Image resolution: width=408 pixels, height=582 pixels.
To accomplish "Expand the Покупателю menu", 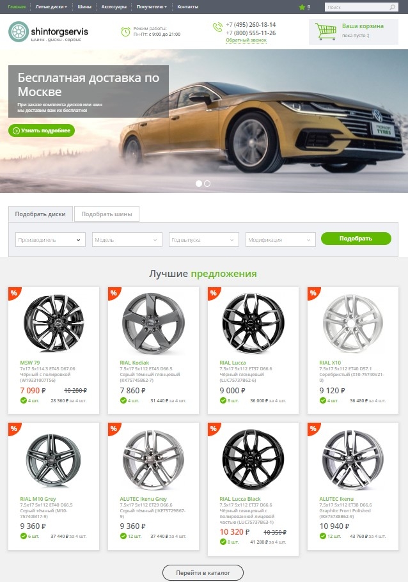I will coord(152,6).
